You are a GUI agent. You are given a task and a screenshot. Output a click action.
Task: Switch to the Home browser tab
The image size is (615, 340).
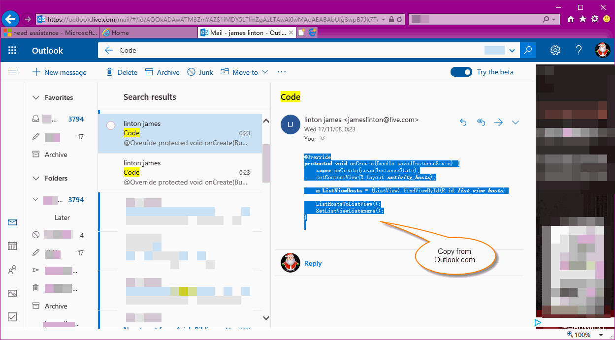point(149,32)
